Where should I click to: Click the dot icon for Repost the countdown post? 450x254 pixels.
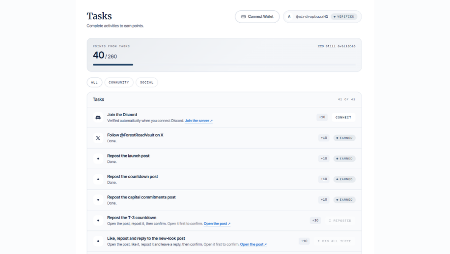click(98, 179)
